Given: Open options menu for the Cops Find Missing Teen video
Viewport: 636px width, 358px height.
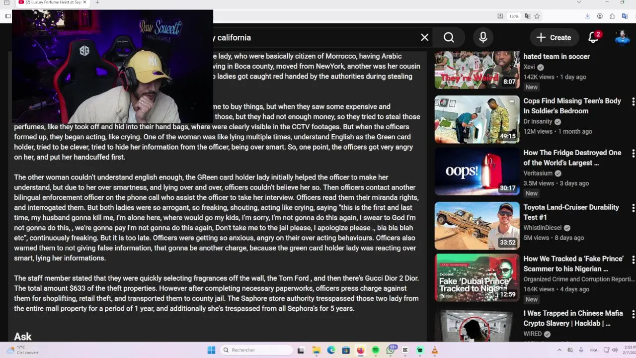Looking at the screenshot, I should click(633, 101).
